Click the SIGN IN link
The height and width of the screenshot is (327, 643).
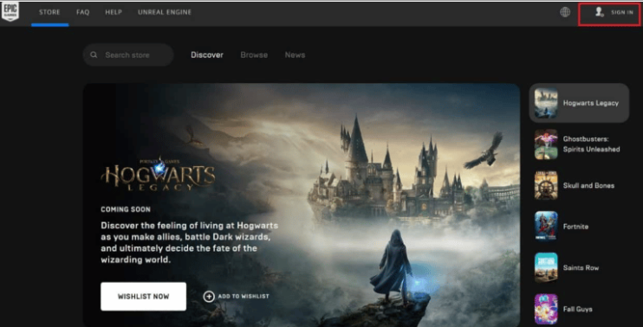click(622, 12)
